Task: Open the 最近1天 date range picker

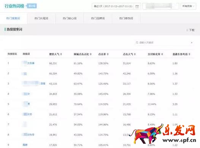Action: point(116,6)
